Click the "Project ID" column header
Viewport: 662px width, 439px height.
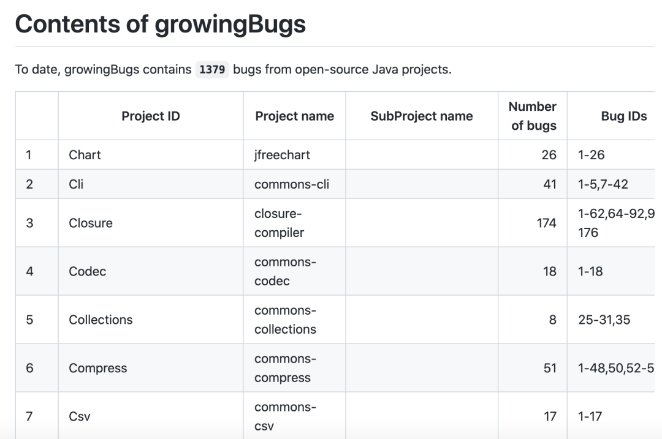(x=151, y=116)
